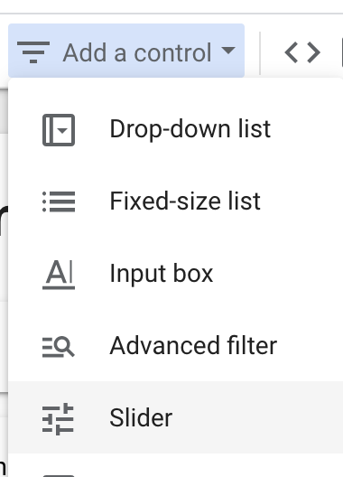The height and width of the screenshot is (477, 343).
Task: Choose Fixed-size list from the menu
Action: [x=175, y=201]
